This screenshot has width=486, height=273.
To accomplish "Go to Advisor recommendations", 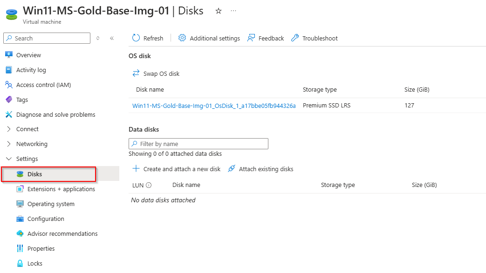I will tap(62, 233).
